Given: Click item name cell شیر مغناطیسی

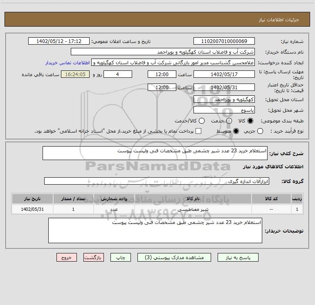Looking at the screenshot, I should 193,209.
